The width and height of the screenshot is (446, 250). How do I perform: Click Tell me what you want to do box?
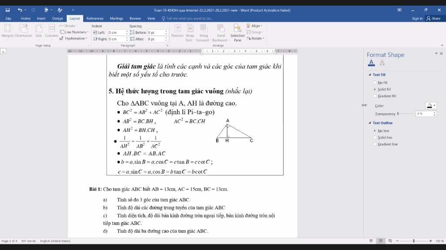(x=187, y=18)
